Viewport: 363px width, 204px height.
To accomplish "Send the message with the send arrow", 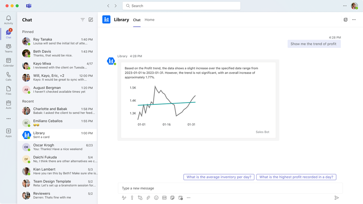I will 337,198.
